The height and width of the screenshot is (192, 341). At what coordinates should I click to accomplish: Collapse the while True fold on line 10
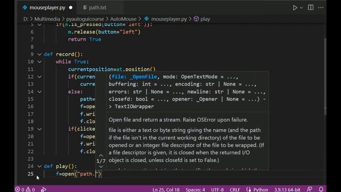(x=39, y=62)
